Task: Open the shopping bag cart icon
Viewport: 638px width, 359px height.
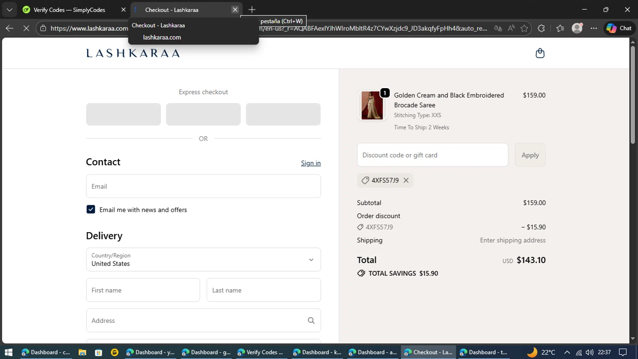Action: tap(540, 53)
